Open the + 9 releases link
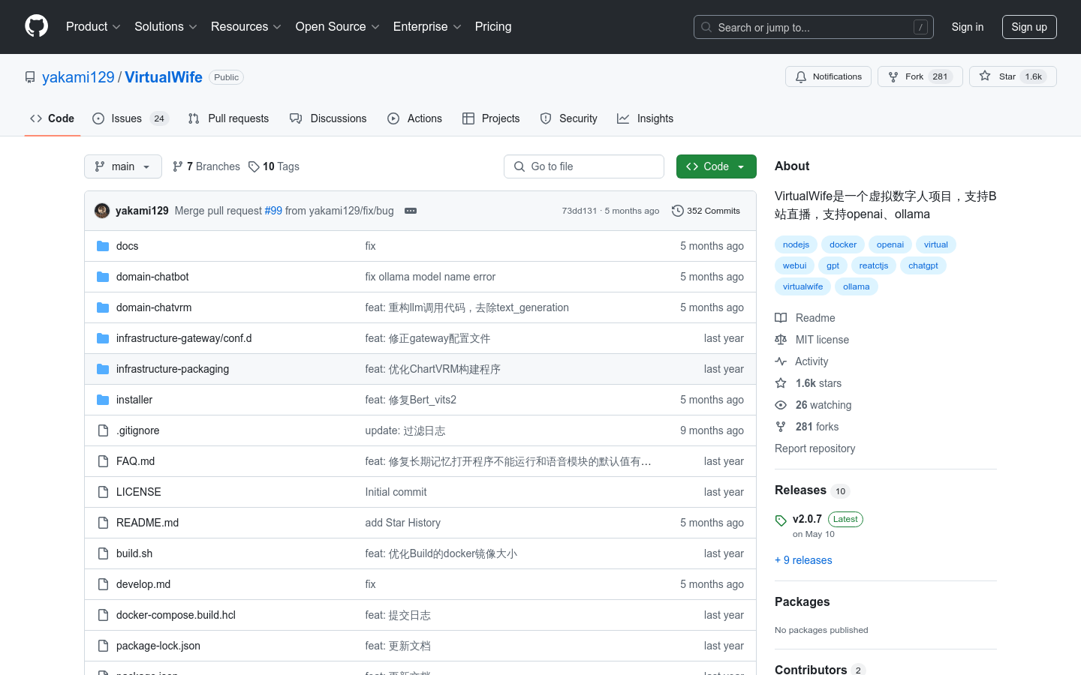1081x675 pixels. (x=803, y=560)
